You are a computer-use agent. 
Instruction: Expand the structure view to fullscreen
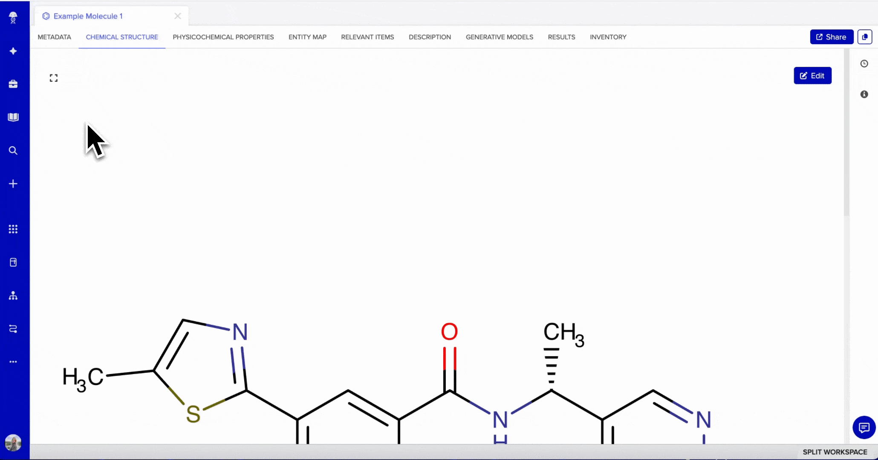pos(54,78)
